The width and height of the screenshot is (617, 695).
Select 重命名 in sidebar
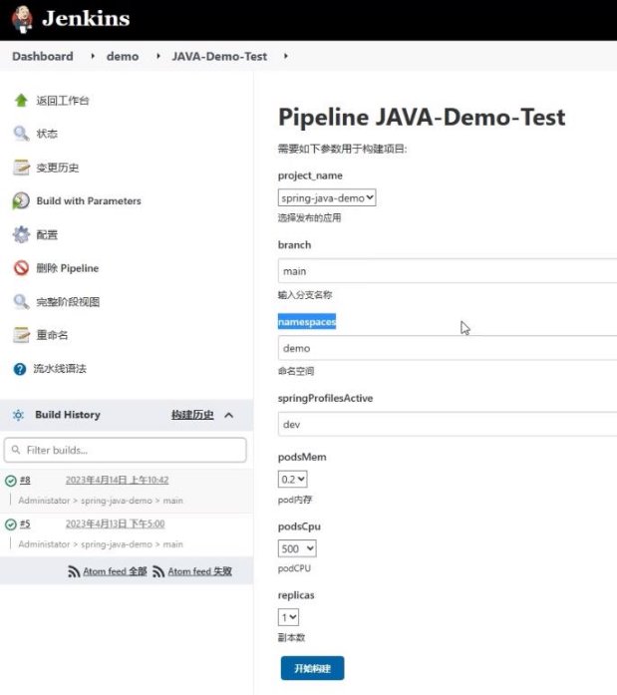52,335
